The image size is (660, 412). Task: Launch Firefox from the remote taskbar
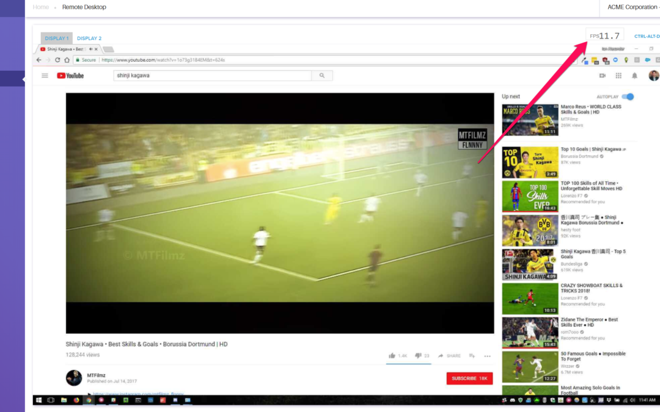point(76,400)
